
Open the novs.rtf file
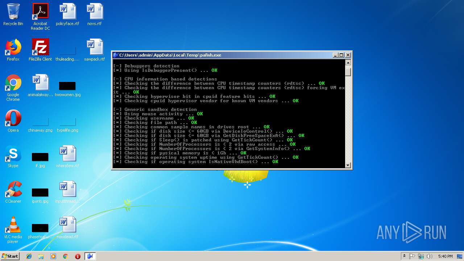point(95,14)
